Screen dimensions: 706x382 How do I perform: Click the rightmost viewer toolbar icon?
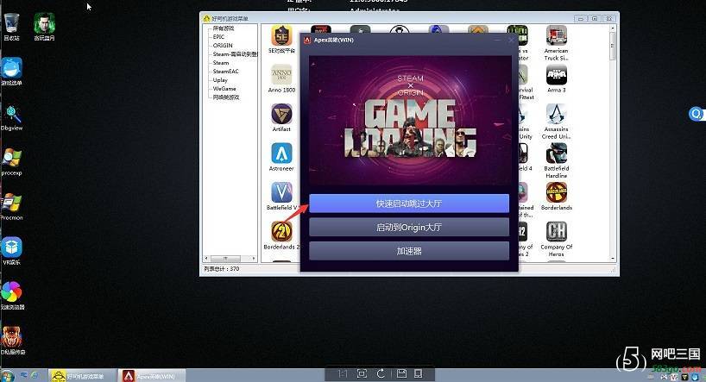[419, 373]
